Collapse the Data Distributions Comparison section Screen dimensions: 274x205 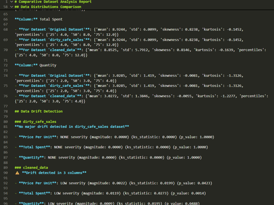(12, 7)
